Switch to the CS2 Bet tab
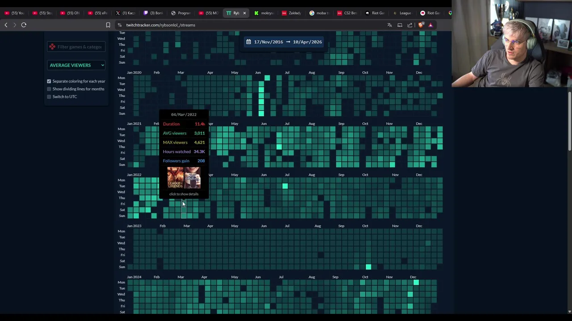This screenshot has height=321, width=572. coord(348,13)
